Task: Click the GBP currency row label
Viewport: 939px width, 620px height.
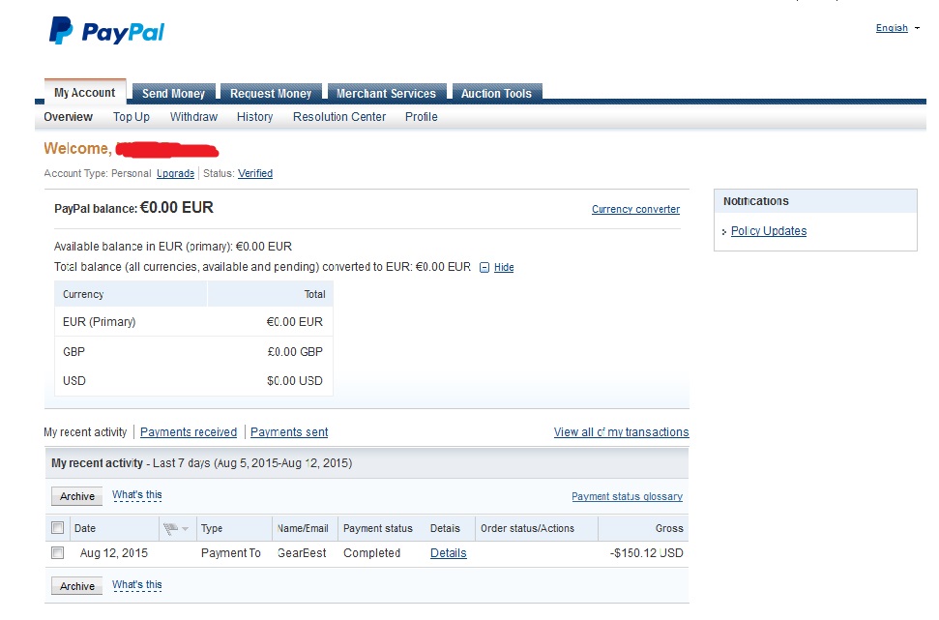Action: click(x=73, y=352)
